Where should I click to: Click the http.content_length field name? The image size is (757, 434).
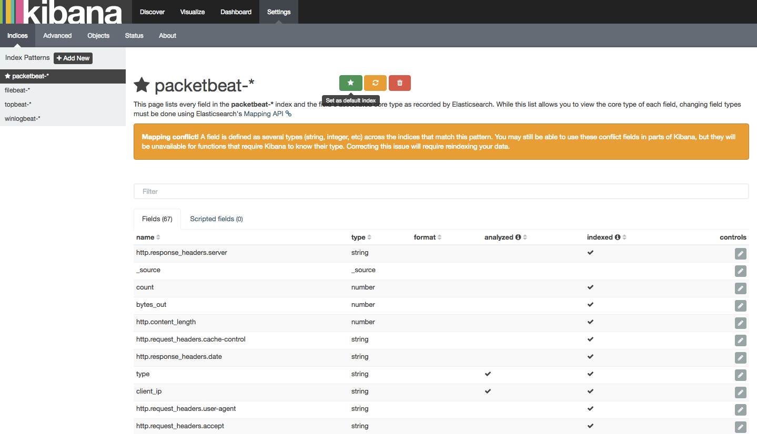[166, 322]
